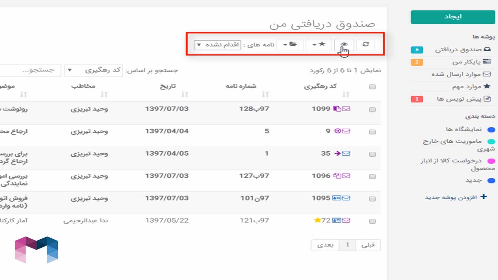The height and width of the screenshot is (280, 498).
Task: Toggle the select-all checkbox in table header
Action: pos(372,87)
